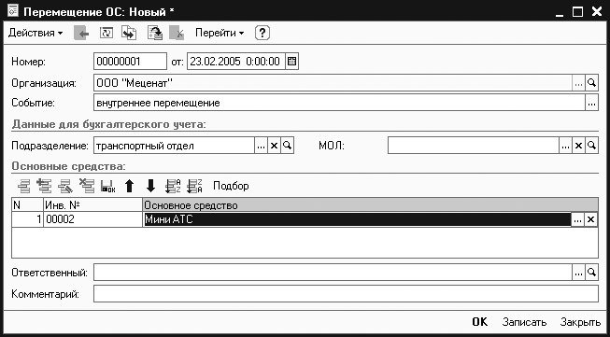Clear the МОЛ field

[578, 146]
